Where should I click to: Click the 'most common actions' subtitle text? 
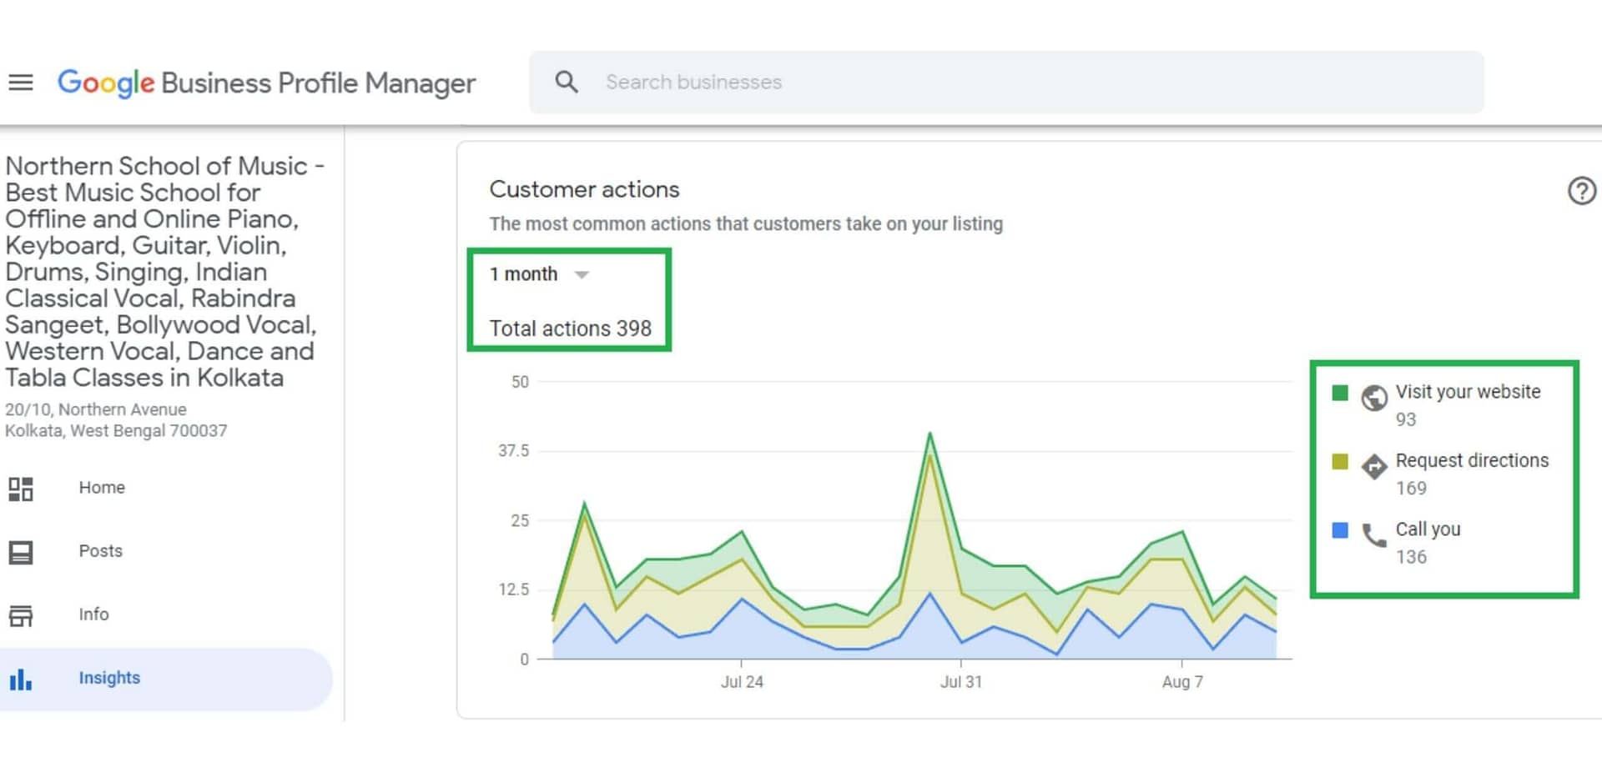coord(746,224)
